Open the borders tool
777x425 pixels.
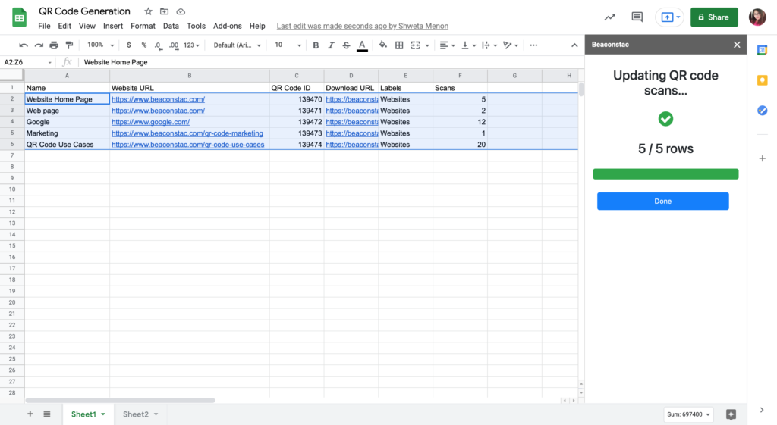pyautogui.click(x=399, y=45)
